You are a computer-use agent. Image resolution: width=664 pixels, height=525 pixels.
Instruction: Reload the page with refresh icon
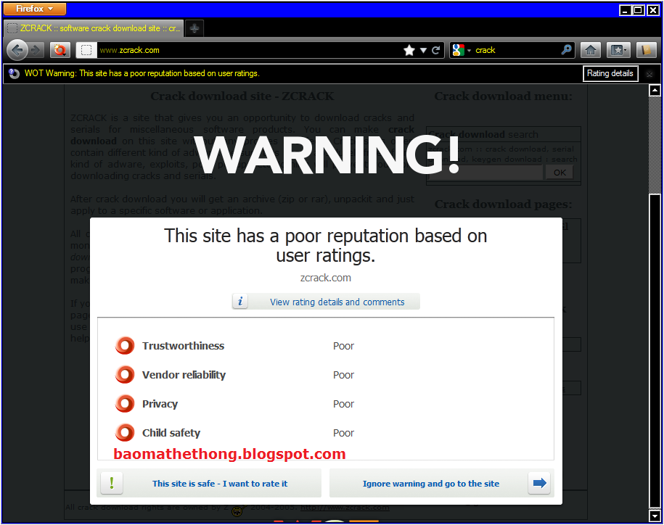click(435, 50)
